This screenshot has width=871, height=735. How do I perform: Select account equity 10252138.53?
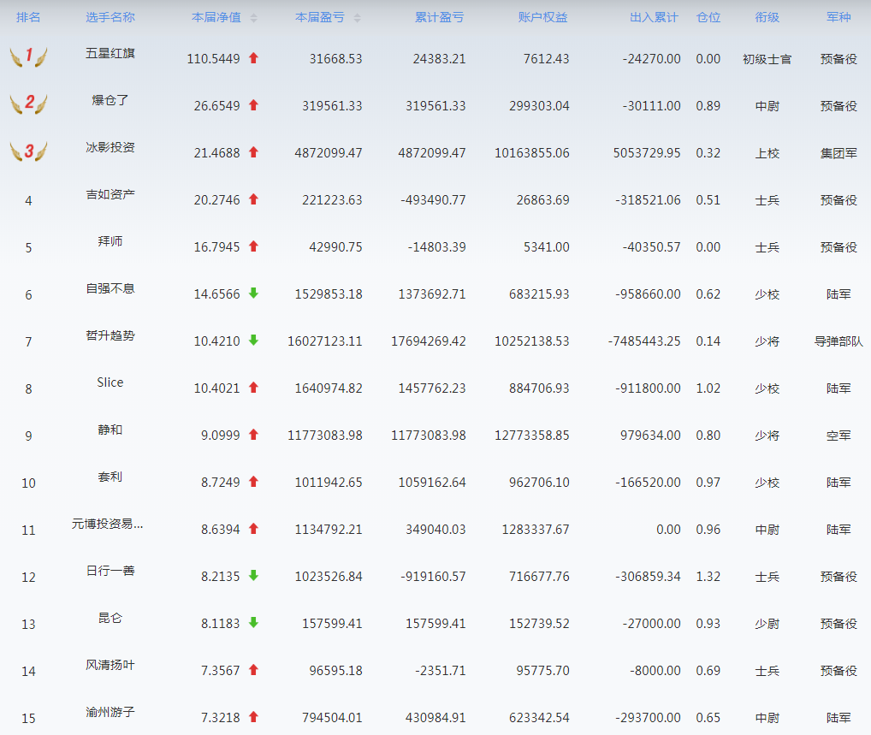[x=532, y=341]
